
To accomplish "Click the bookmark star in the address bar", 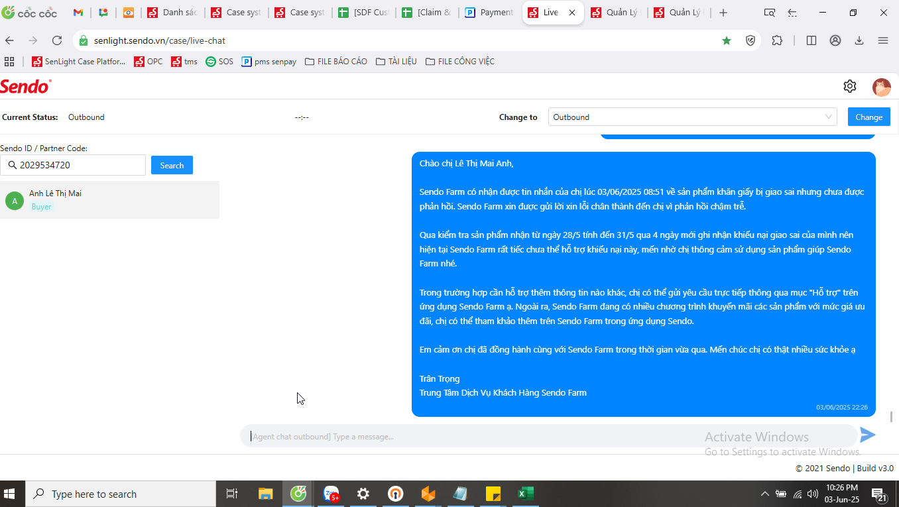I will click(727, 40).
